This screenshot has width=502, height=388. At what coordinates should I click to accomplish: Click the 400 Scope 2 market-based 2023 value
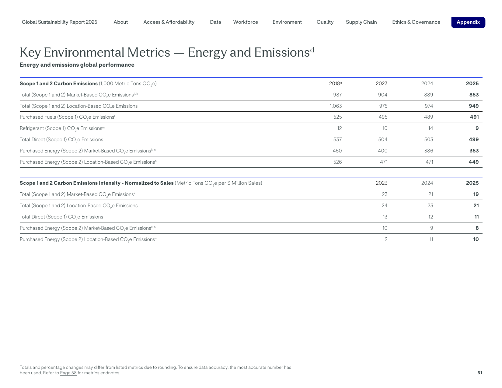click(383, 151)
